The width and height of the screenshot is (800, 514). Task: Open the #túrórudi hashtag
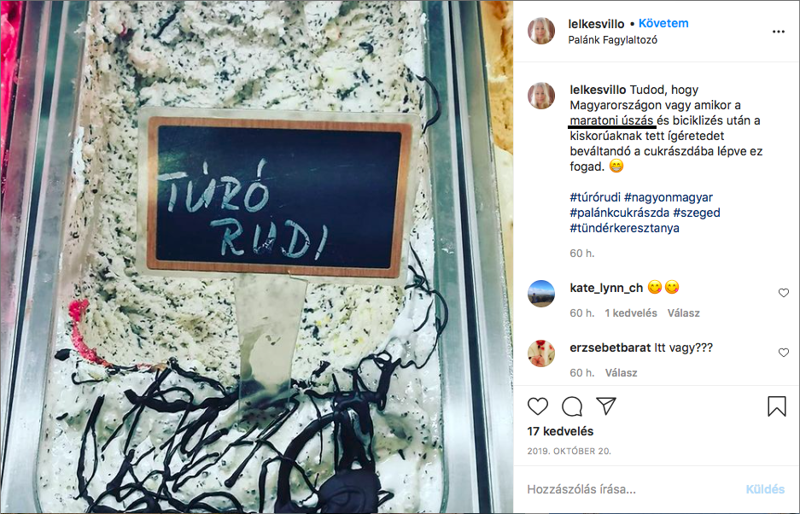[x=595, y=197]
